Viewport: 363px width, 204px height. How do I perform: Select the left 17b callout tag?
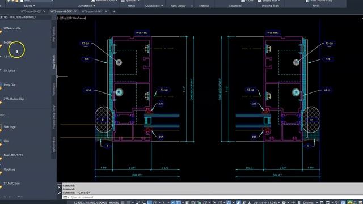[x=87, y=59]
